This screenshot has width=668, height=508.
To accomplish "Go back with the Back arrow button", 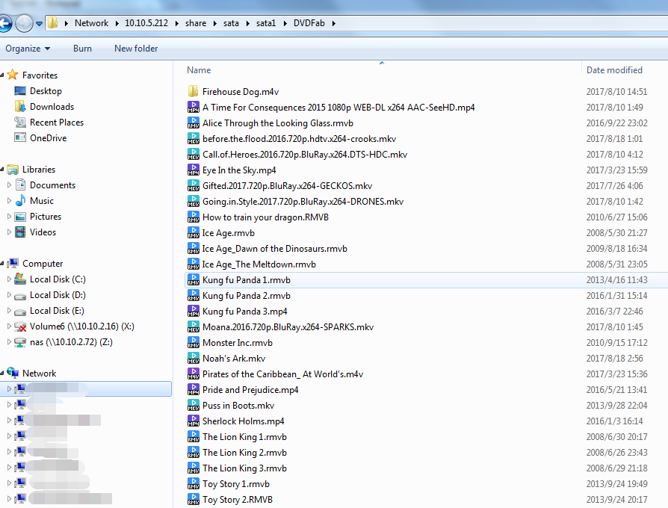I will tap(5, 23).
